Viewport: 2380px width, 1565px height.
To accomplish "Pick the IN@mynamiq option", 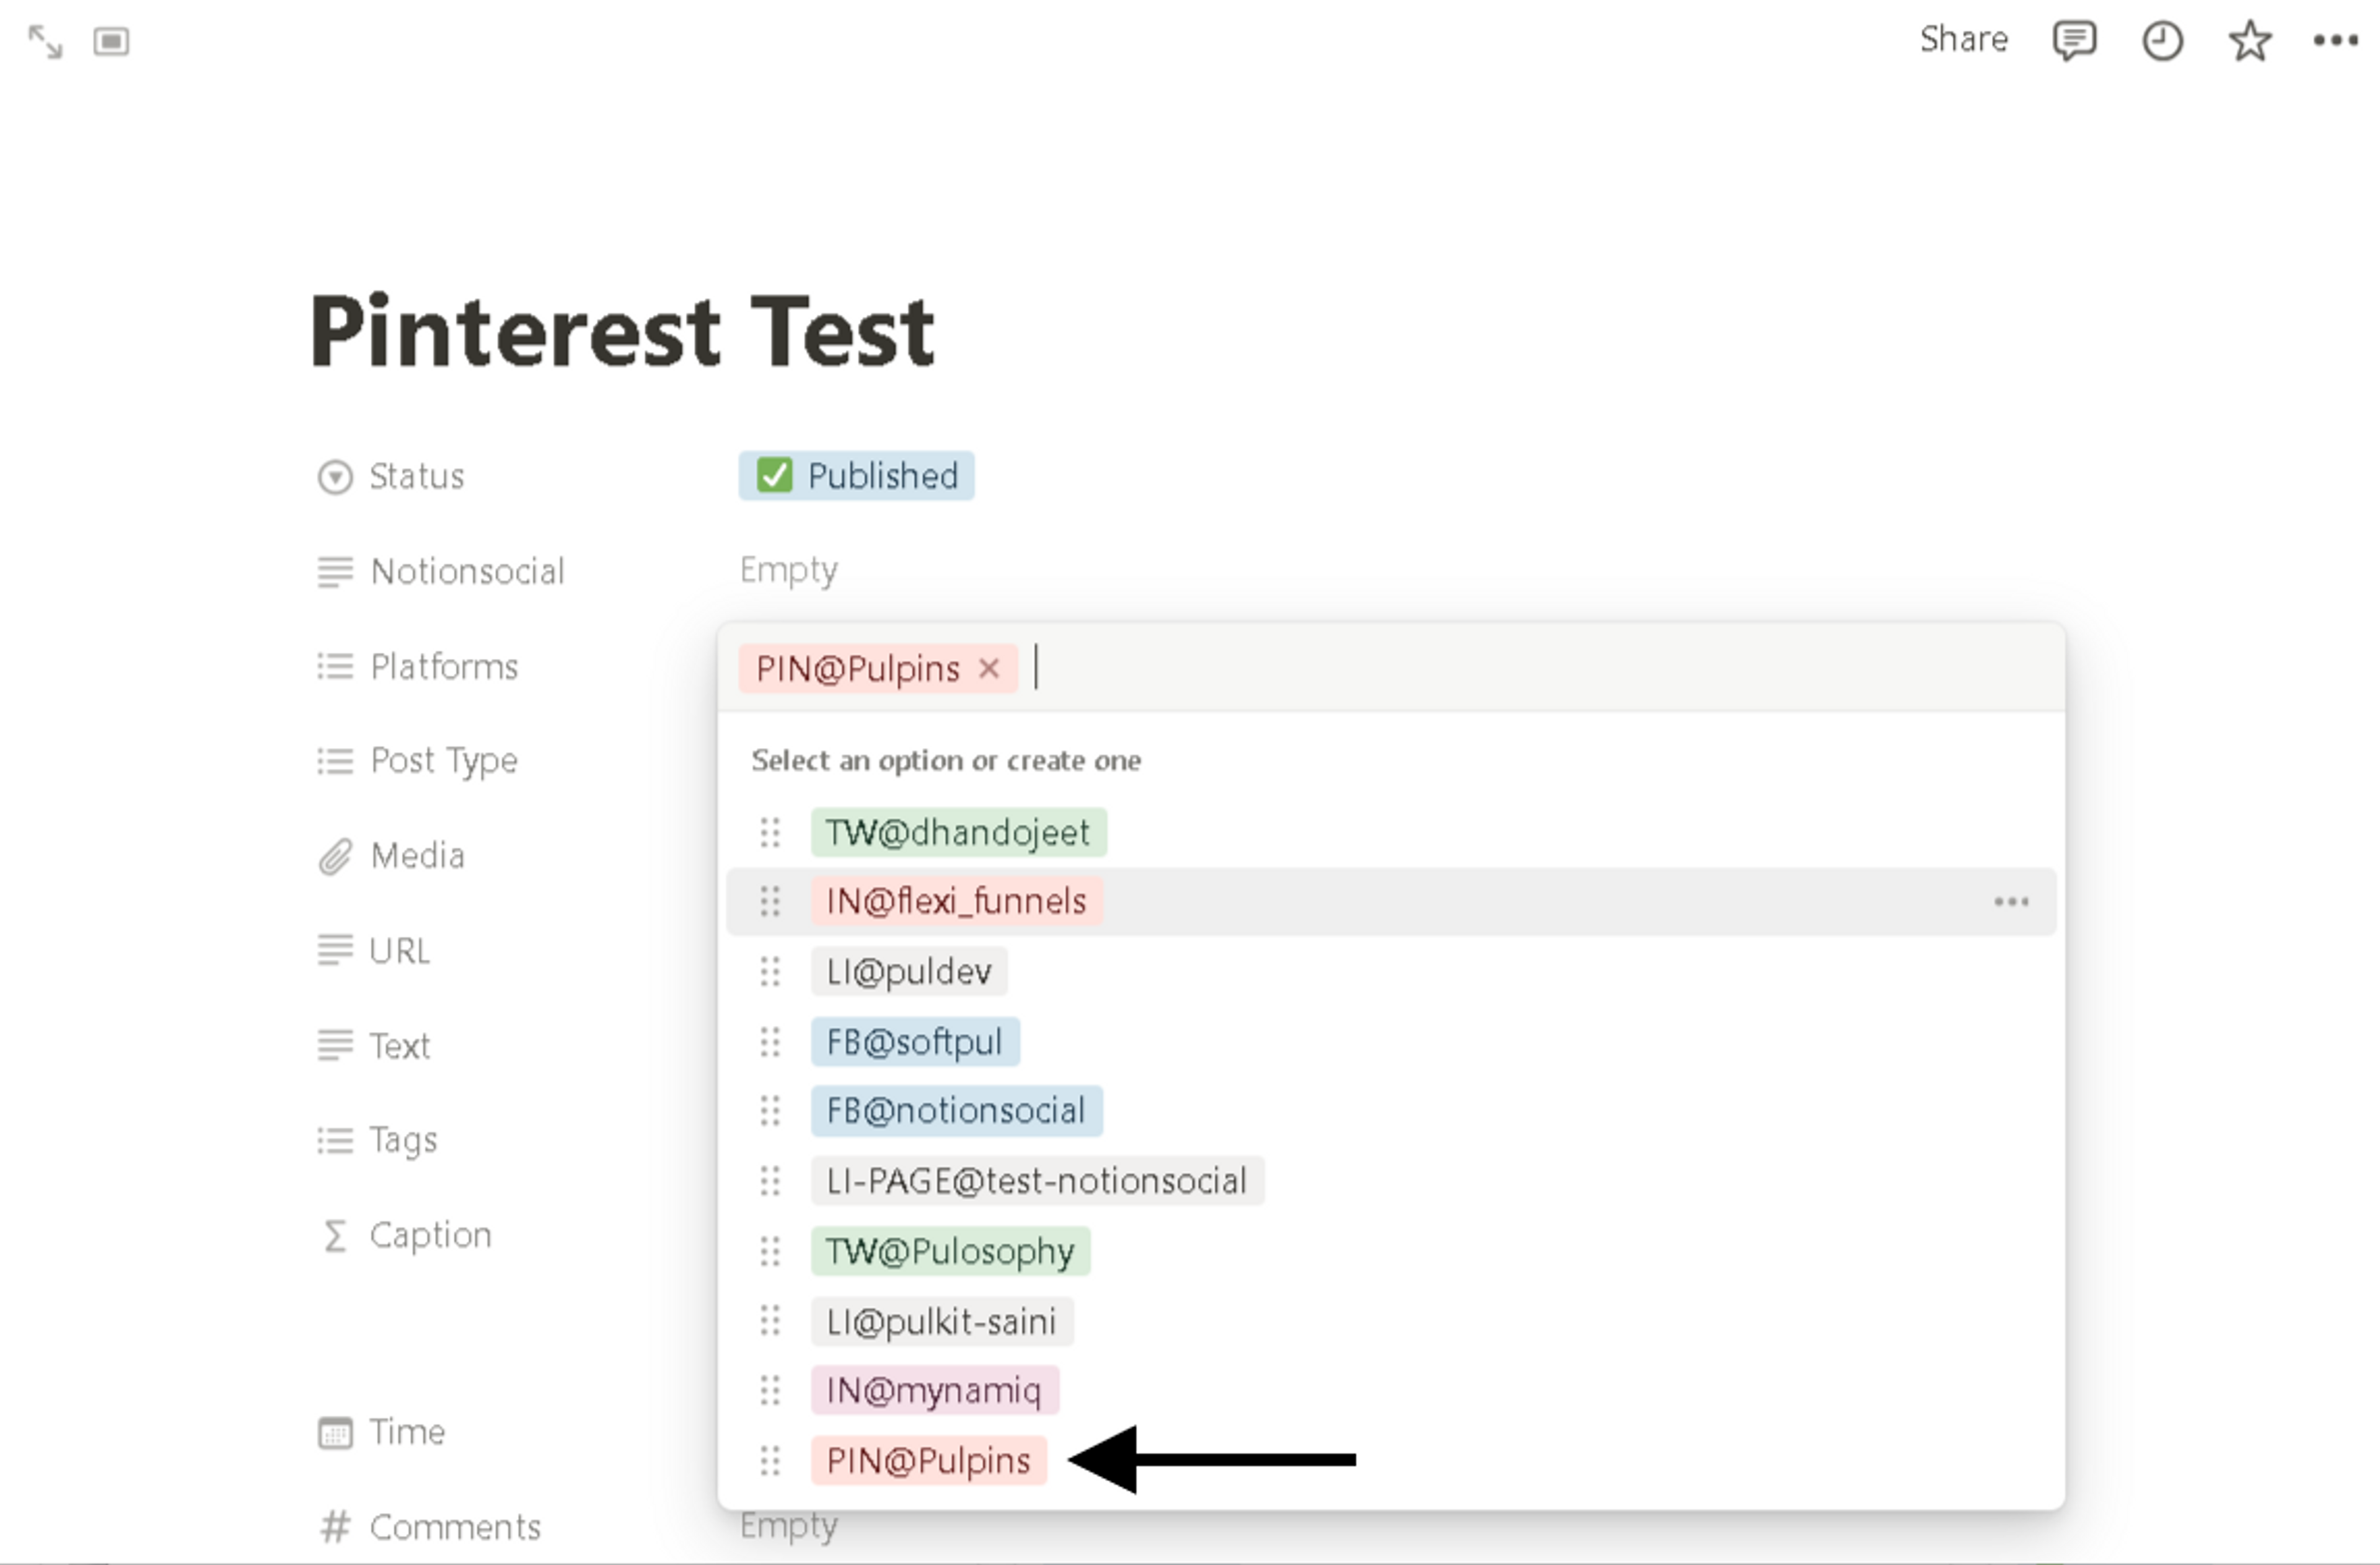I will coord(934,1390).
